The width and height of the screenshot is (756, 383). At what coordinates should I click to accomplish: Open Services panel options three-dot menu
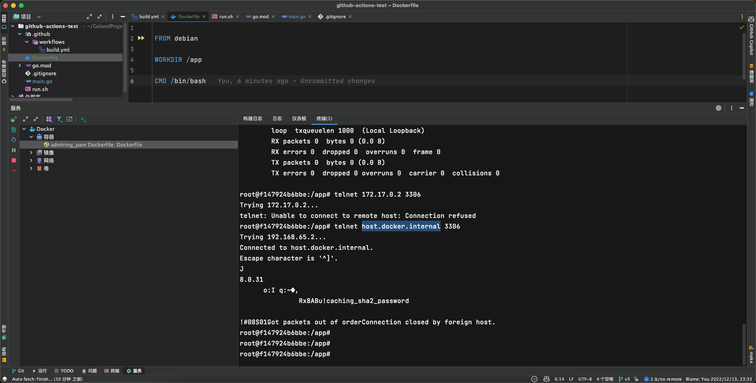[732, 108]
